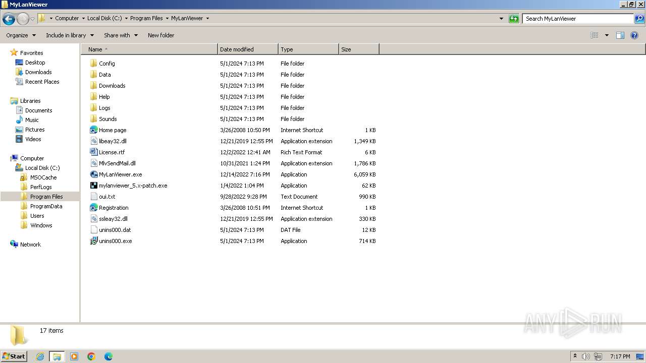646x363 pixels.
Task: Select the MyLanViewer.exe application icon
Action: (94, 174)
